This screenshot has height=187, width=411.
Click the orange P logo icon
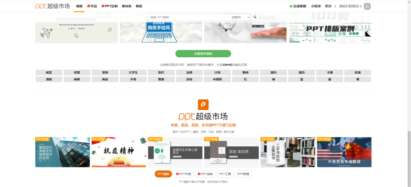[203, 104]
